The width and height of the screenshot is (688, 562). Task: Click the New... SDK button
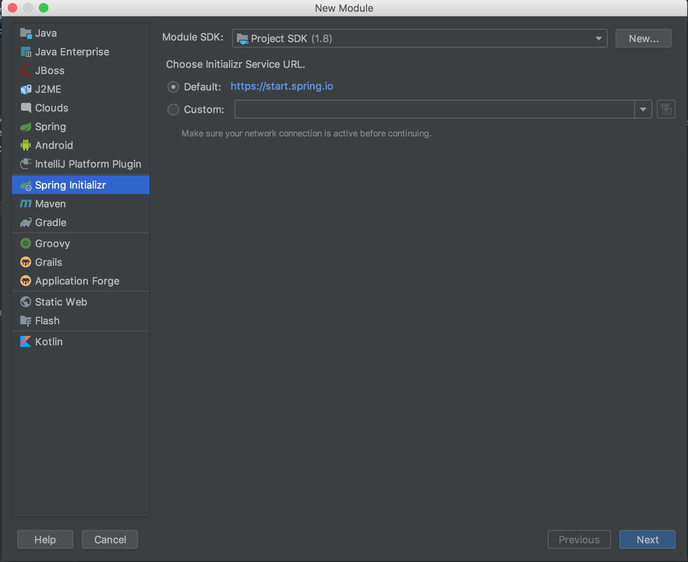tap(643, 38)
